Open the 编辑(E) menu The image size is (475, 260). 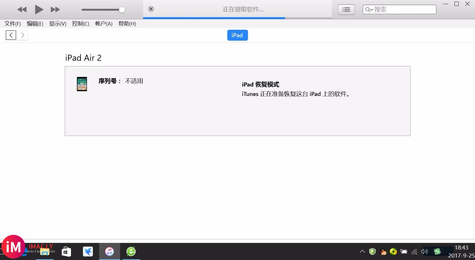35,24
